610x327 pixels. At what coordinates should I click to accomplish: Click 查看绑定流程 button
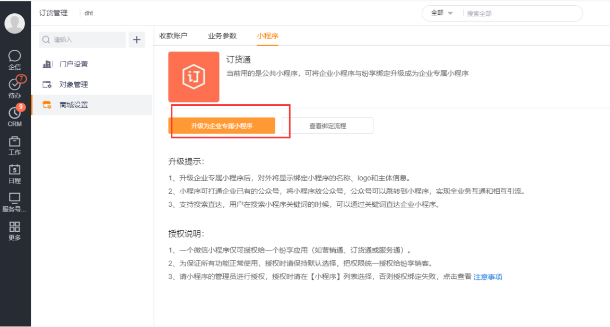point(328,126)
